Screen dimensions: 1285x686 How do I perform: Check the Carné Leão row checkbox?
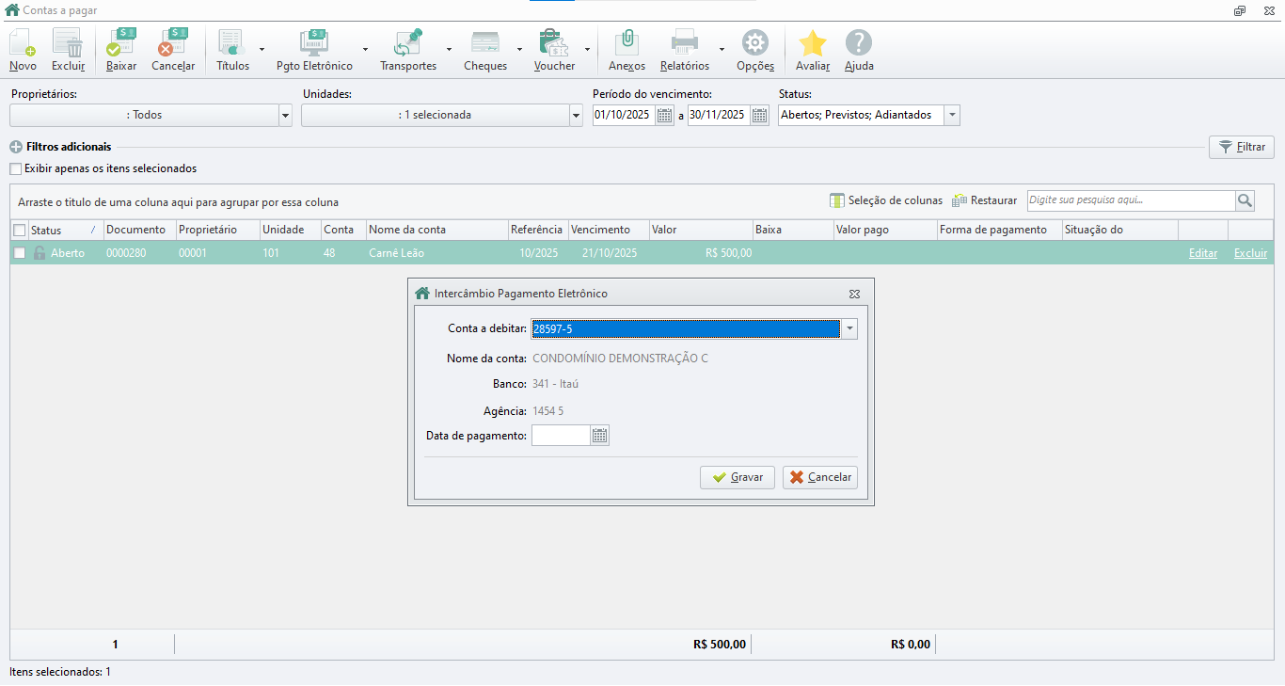[20, 253]
